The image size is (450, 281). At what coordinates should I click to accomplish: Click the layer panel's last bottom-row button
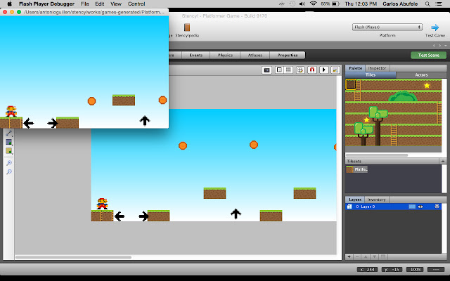[382, 257]
